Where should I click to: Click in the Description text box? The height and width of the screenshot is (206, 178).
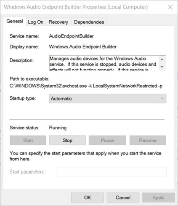coord(104,63)
